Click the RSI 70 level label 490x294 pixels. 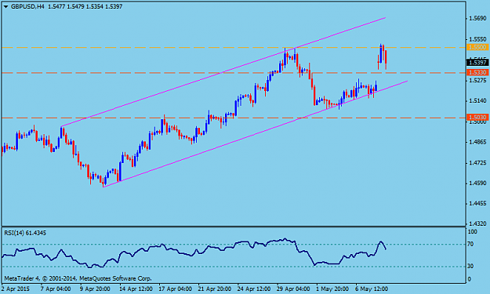[x=470, y=244]
